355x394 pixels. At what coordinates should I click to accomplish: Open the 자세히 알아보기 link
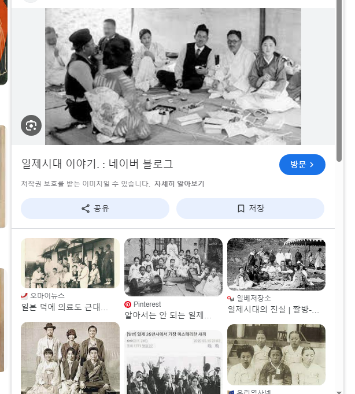[179, 184]
